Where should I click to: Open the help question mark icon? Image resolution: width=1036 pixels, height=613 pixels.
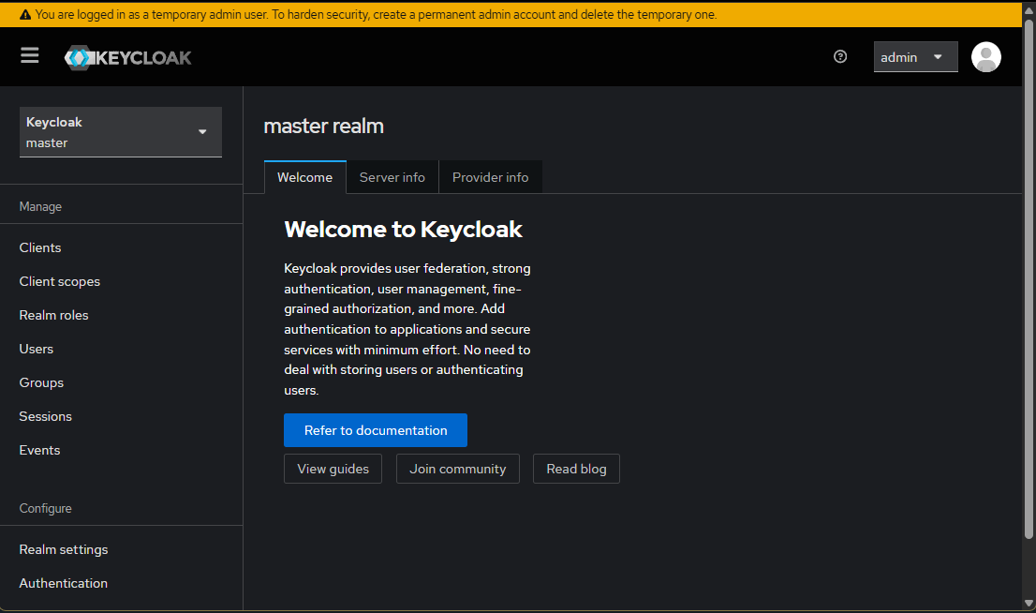840,56
